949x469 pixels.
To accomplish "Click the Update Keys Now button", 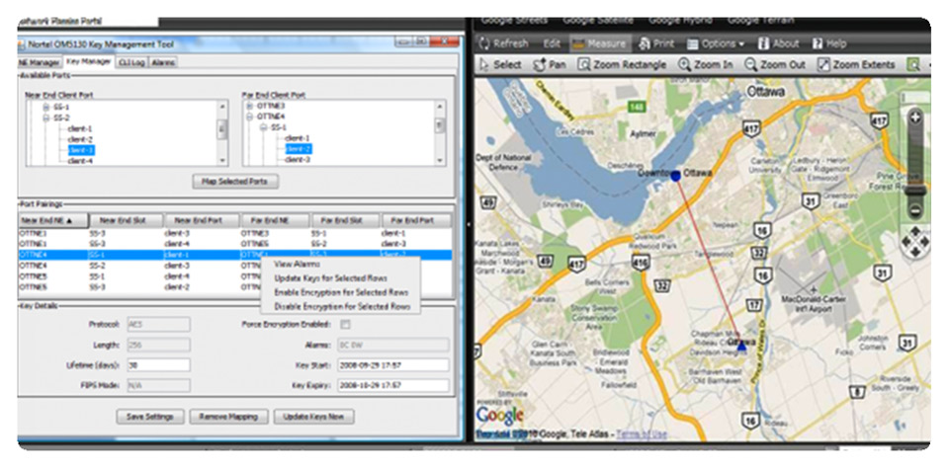I will click(314, 417).
